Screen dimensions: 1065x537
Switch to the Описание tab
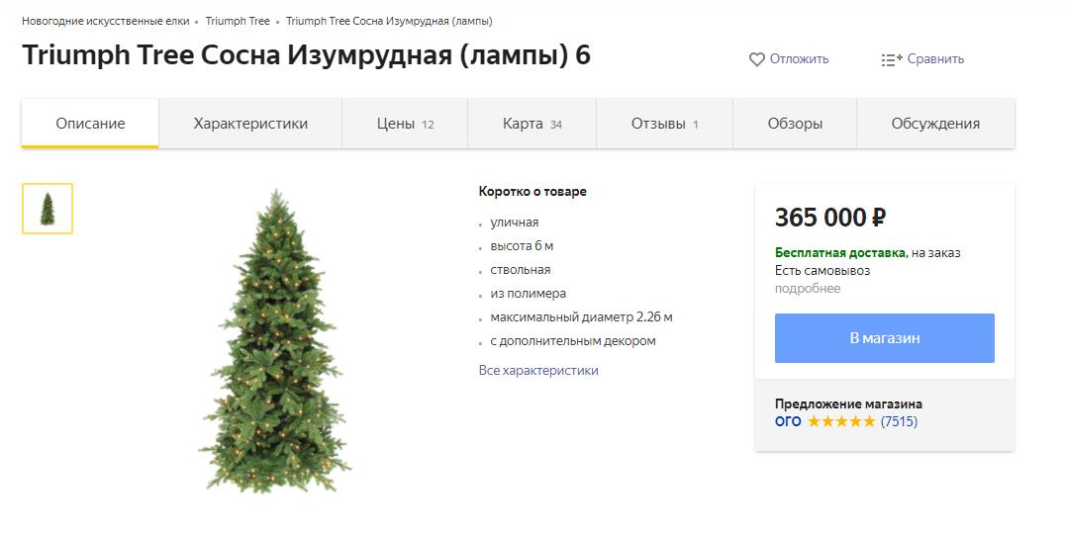pyautogui.click(x=90, y=124)
